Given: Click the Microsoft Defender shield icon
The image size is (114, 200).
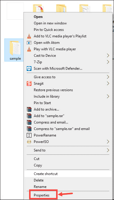Looking at the screenshot, I should [29, 69].
